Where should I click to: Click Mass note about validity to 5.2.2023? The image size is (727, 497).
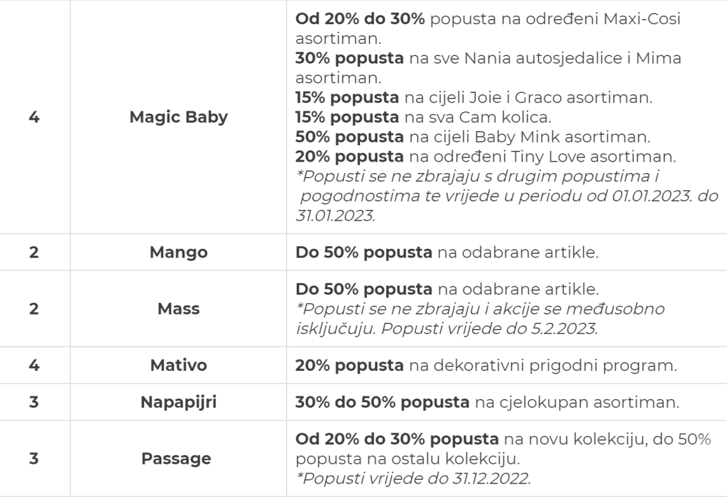[x=480, y=318]
